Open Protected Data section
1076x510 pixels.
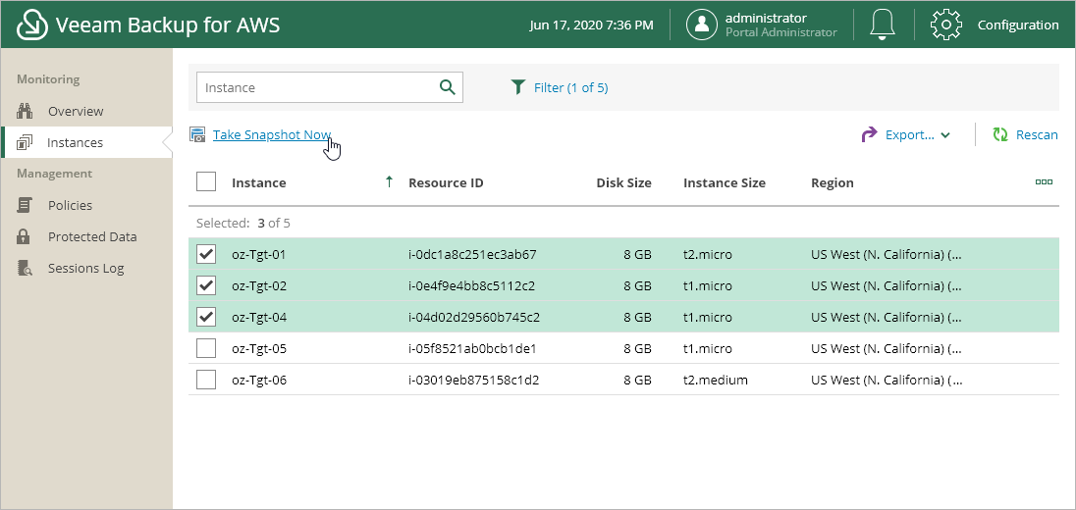click(x=92, y=236)
